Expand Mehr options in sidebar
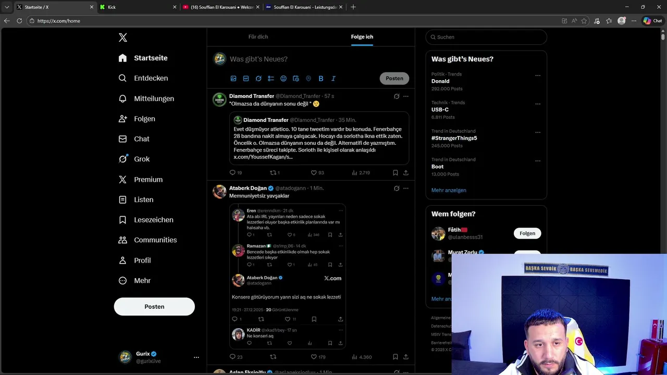The height and width of the screenshot is (375, 667). (x=134, y=281)
